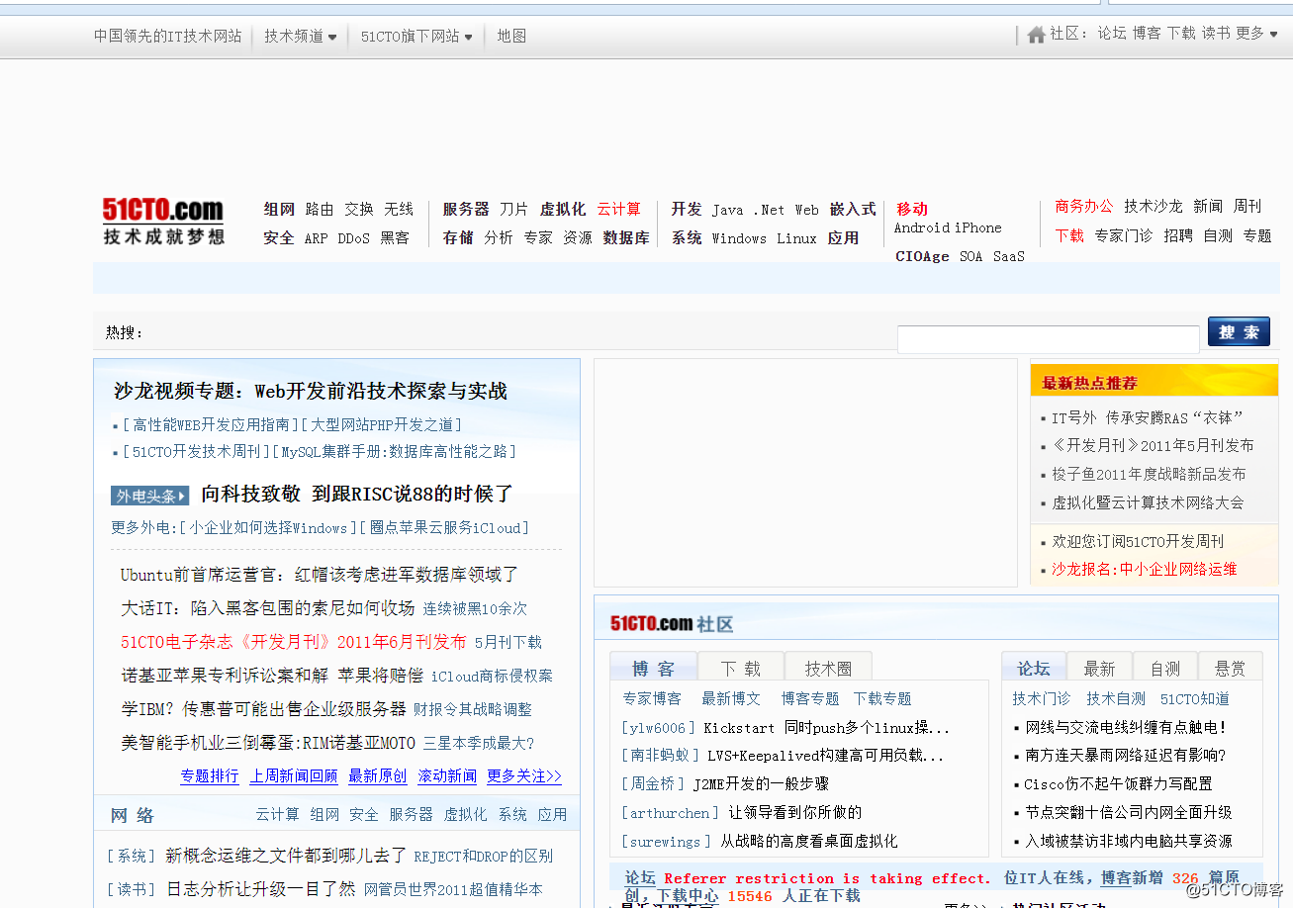Click the red 下载 navigation link
Screen dimensions: 1293x908
[1069, 235]
